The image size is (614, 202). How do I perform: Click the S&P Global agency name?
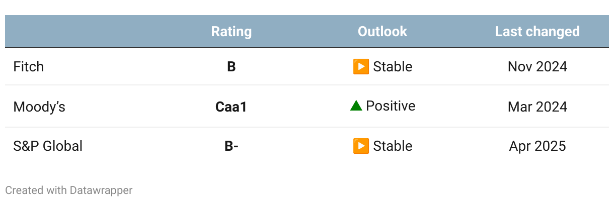click(x=48, y=146)
